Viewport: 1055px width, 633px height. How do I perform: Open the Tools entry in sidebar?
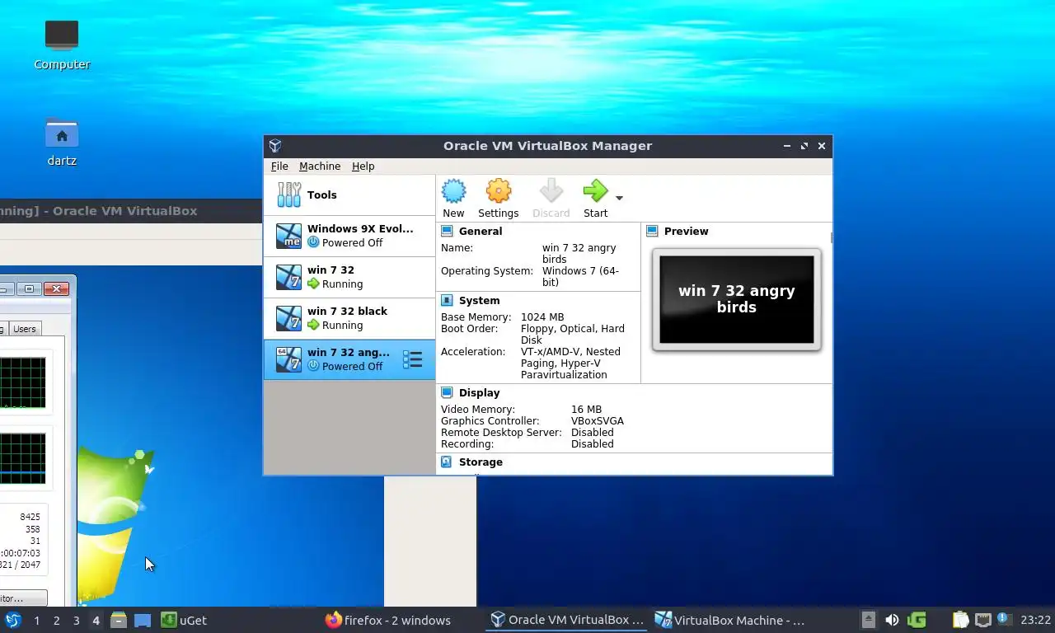pyautogui.click(x=349, y=195)
